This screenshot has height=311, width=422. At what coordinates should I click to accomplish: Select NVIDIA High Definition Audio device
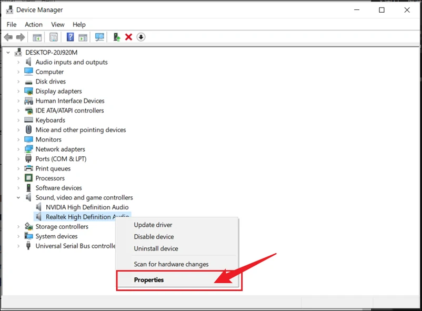click(87, 207)
